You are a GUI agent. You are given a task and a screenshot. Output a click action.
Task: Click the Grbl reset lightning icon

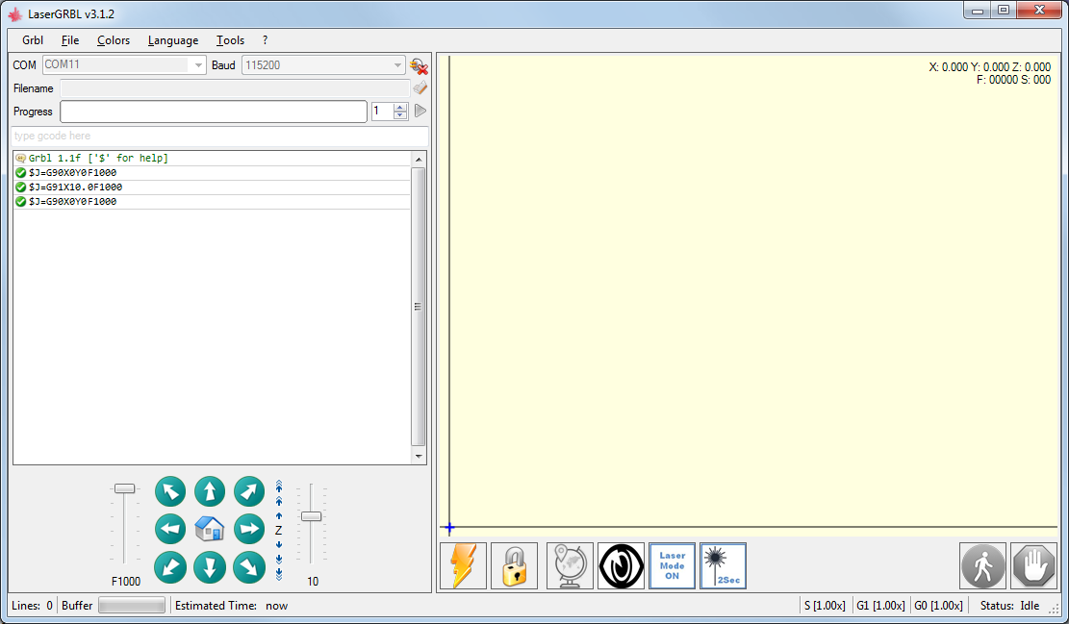tap(462, 565)
